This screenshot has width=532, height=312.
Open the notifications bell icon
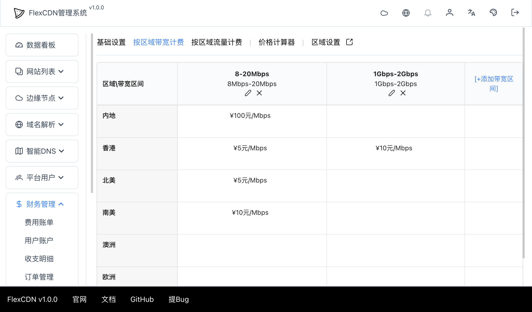428,13
